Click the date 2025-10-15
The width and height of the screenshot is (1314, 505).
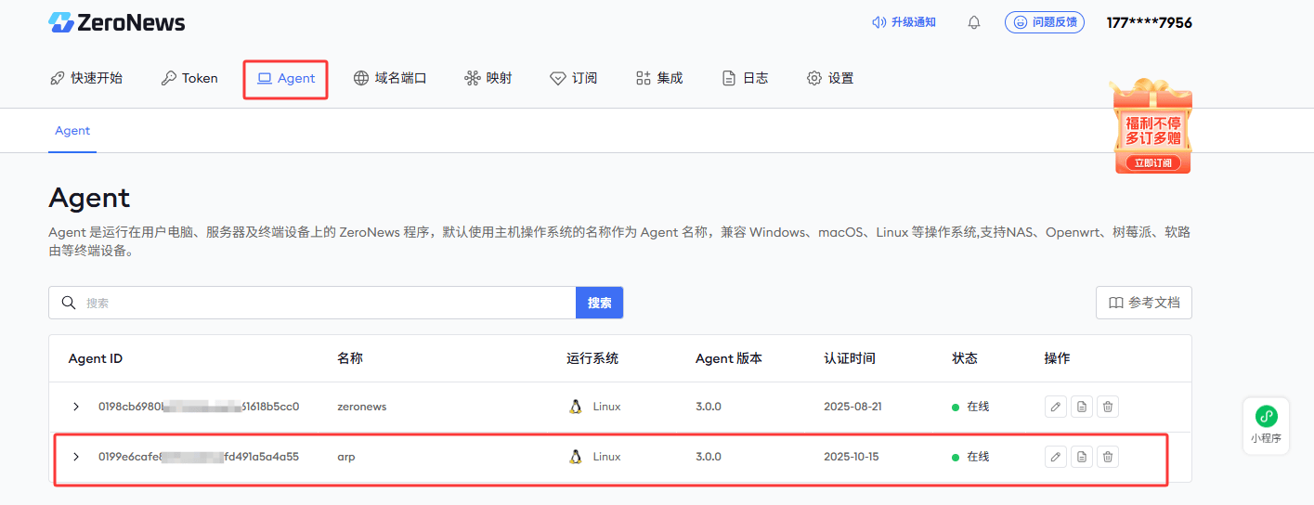[853, 457]
